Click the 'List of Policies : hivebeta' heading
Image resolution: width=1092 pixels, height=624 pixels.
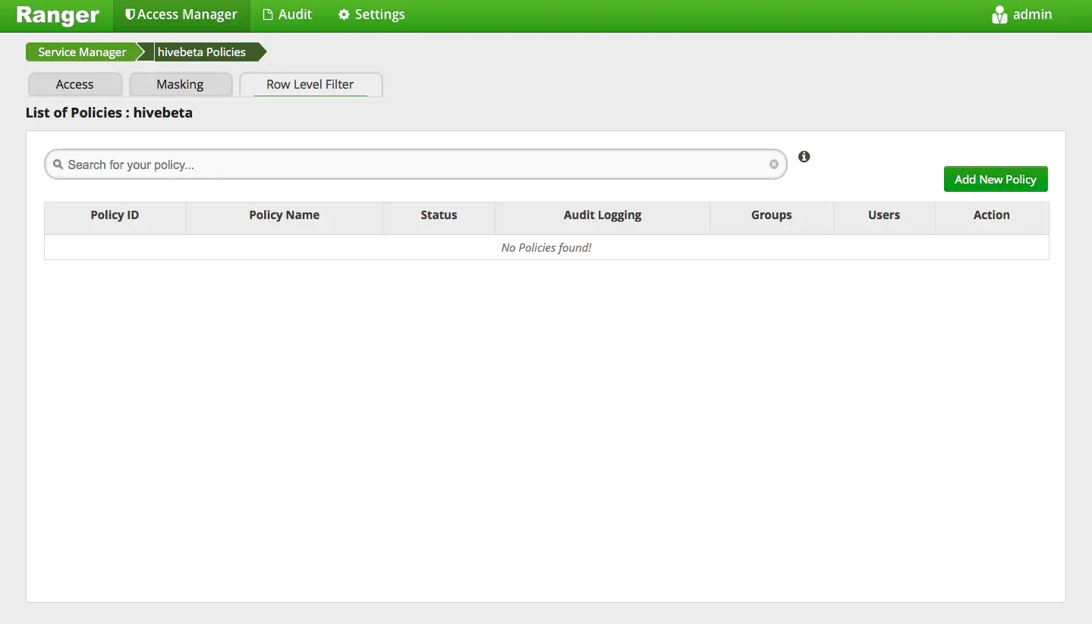[x=109, y=113]
